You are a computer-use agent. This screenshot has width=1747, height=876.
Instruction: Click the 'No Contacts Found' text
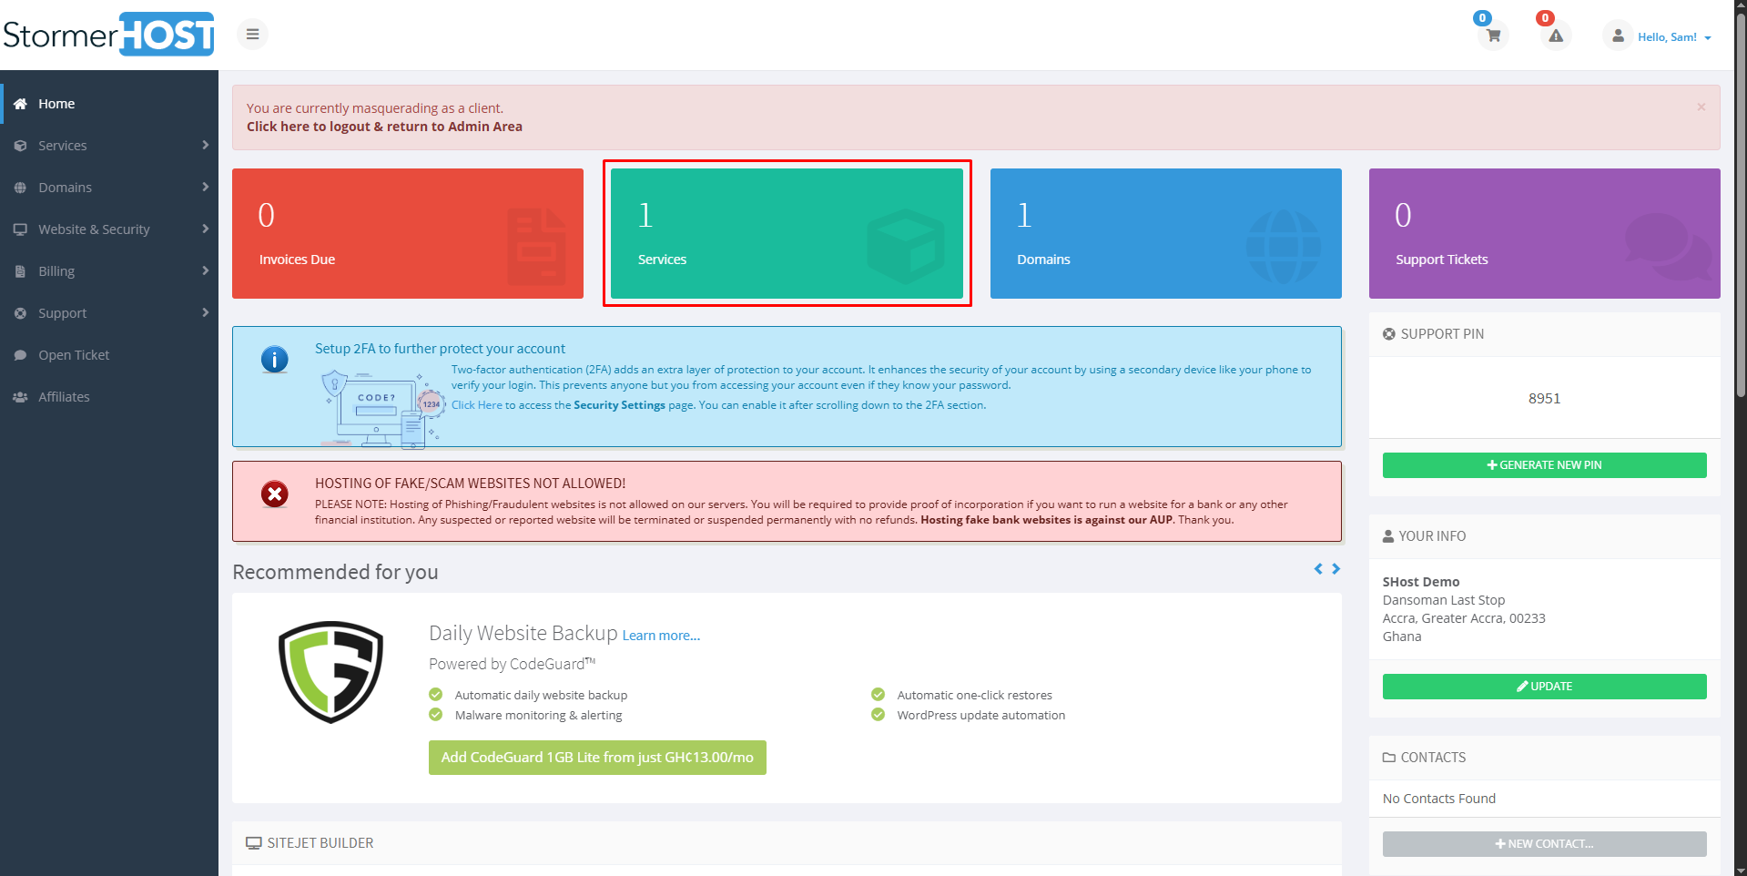click(1439, 799)
